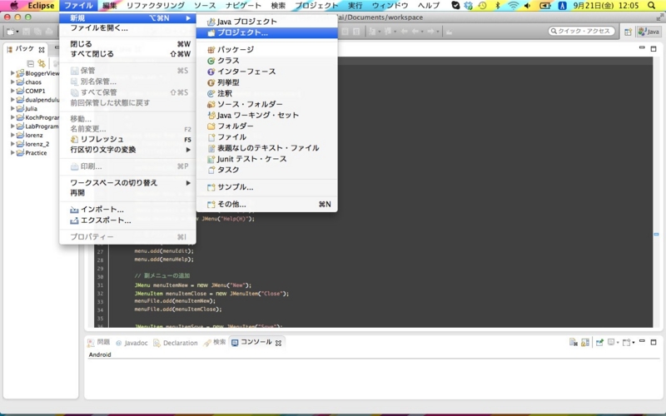The height and width of the screenshot is (416, 666).
Task: Click the Time Machine icon
Action: coord(483,6)
